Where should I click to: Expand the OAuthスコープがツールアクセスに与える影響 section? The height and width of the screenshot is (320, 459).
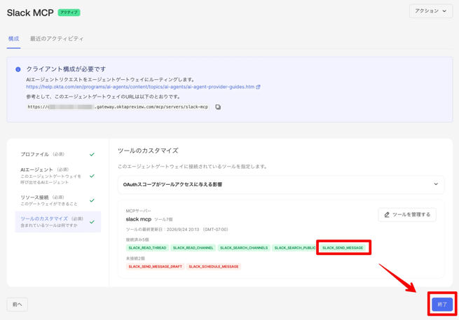[x=281, y=184]
